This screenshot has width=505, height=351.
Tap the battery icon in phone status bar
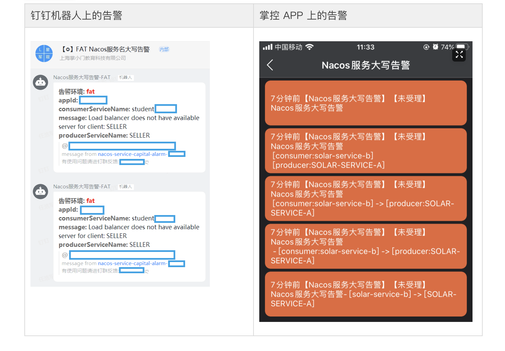(x=462, y=47)
